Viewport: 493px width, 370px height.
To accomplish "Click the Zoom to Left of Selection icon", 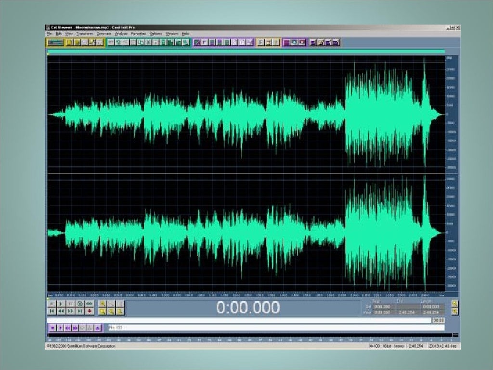I will click(111, 311).
